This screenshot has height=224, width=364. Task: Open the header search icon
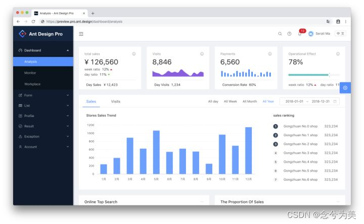[280, 34]
